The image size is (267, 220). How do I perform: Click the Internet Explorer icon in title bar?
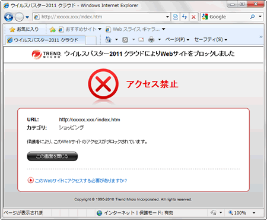6,5
